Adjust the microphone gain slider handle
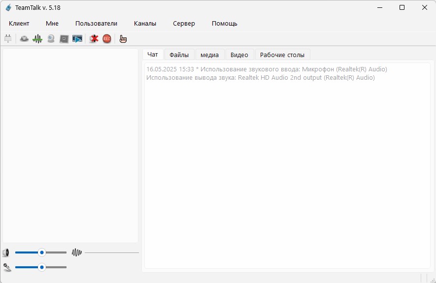 42,267
